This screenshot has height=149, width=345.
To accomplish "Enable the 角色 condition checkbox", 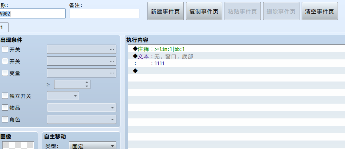I will pyautogui.click(x=5, y=119).
